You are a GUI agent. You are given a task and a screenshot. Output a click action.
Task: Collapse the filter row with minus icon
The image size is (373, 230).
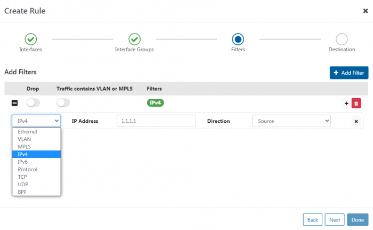(15, 103)
